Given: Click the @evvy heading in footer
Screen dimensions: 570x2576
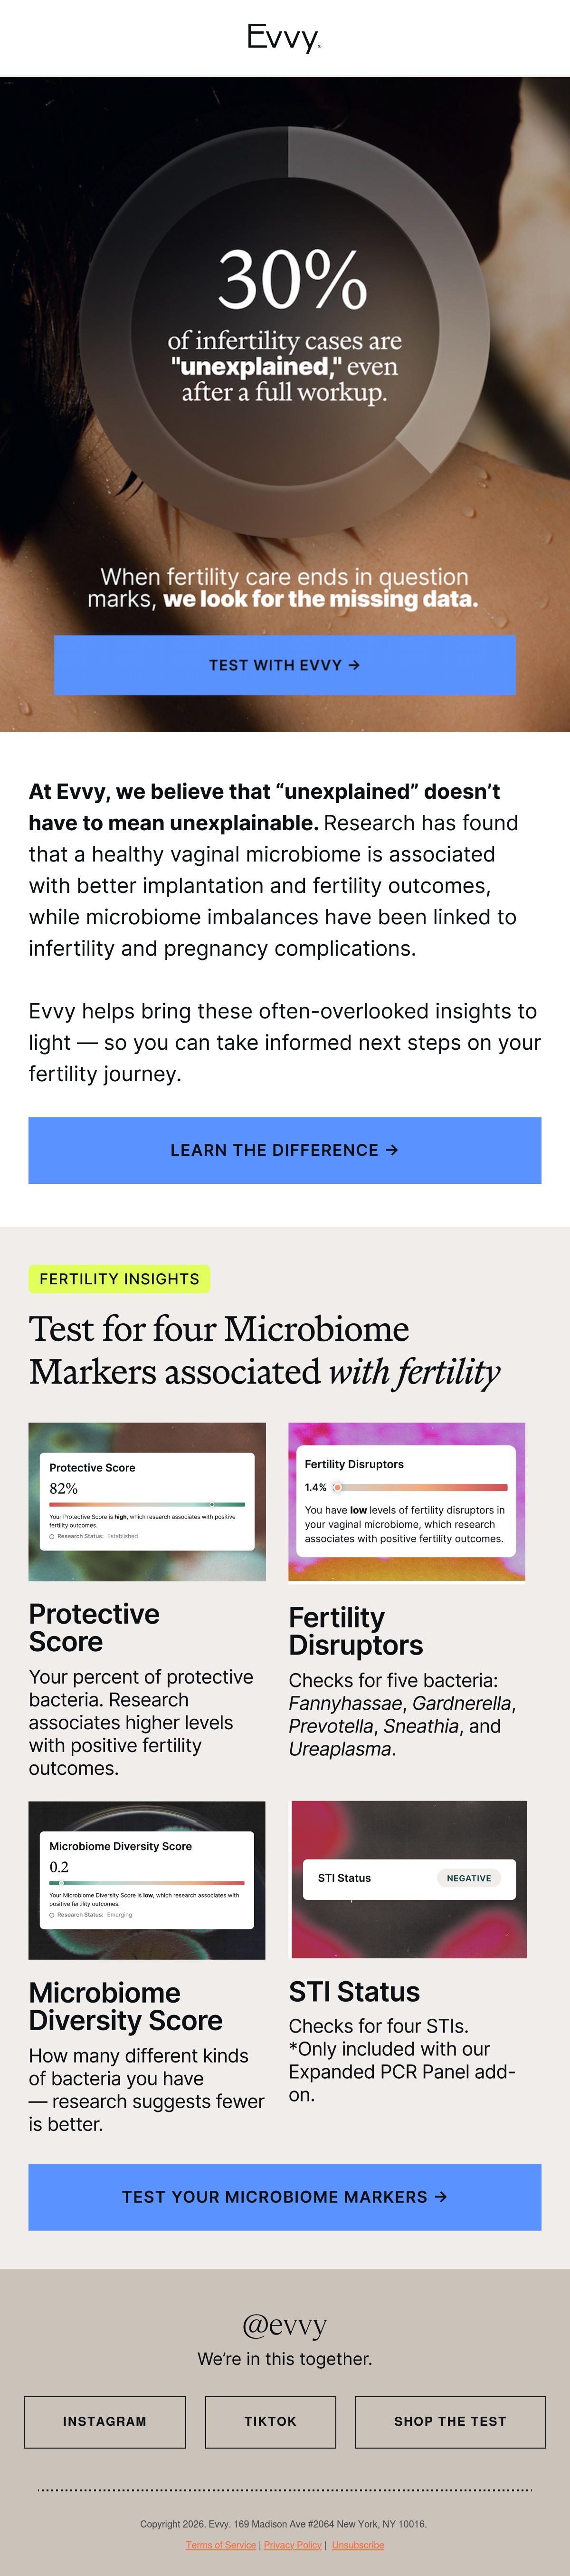Looking at the screenshot, I should point(285,2325).
